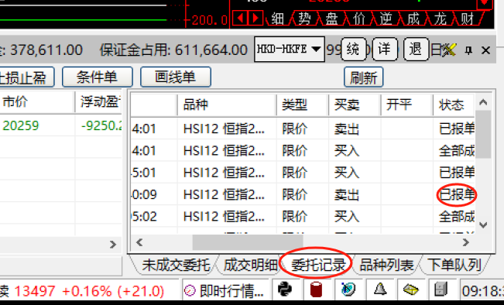Switch to the 逆 chart tab
504x305 pixels.
coord(386,19)
